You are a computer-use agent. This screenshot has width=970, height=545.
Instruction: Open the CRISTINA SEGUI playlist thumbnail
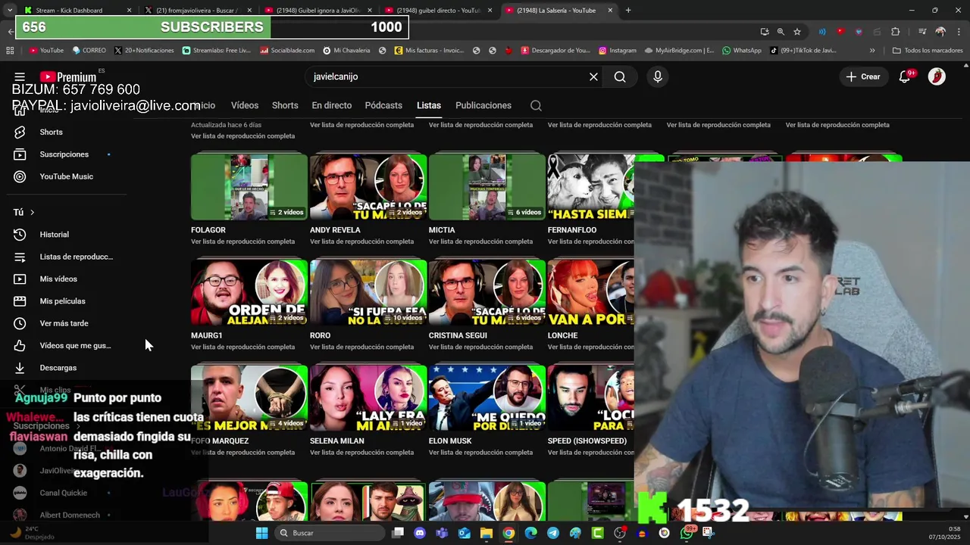[x=487, y=292]
